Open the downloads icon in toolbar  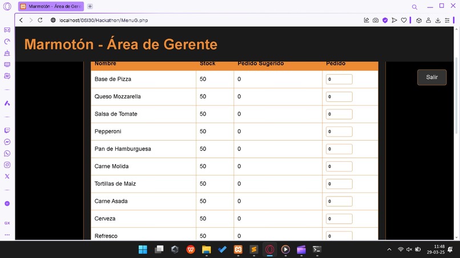click(438, 20)
